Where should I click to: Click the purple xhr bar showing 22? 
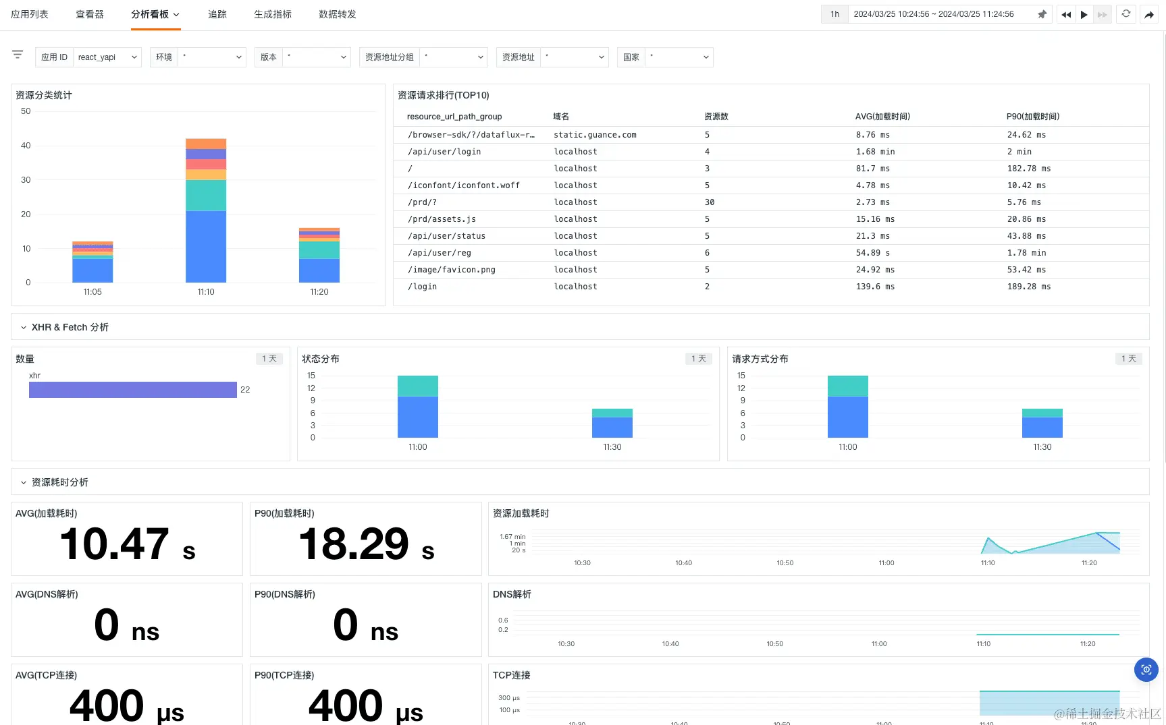(133, 390)
